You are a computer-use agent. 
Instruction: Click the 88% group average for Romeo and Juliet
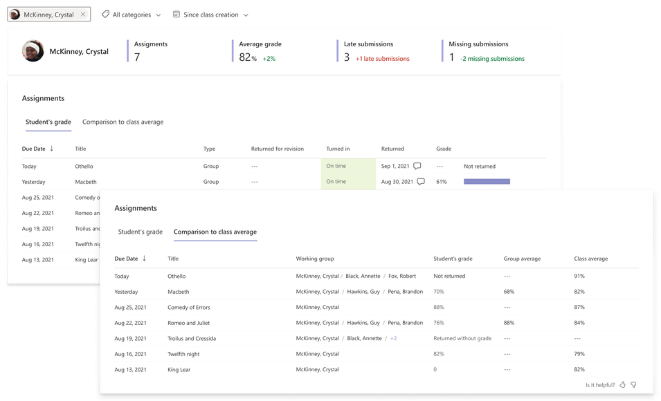(x=509, y=323)
